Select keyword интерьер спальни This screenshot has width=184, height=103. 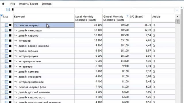click(x=30, y=61)
